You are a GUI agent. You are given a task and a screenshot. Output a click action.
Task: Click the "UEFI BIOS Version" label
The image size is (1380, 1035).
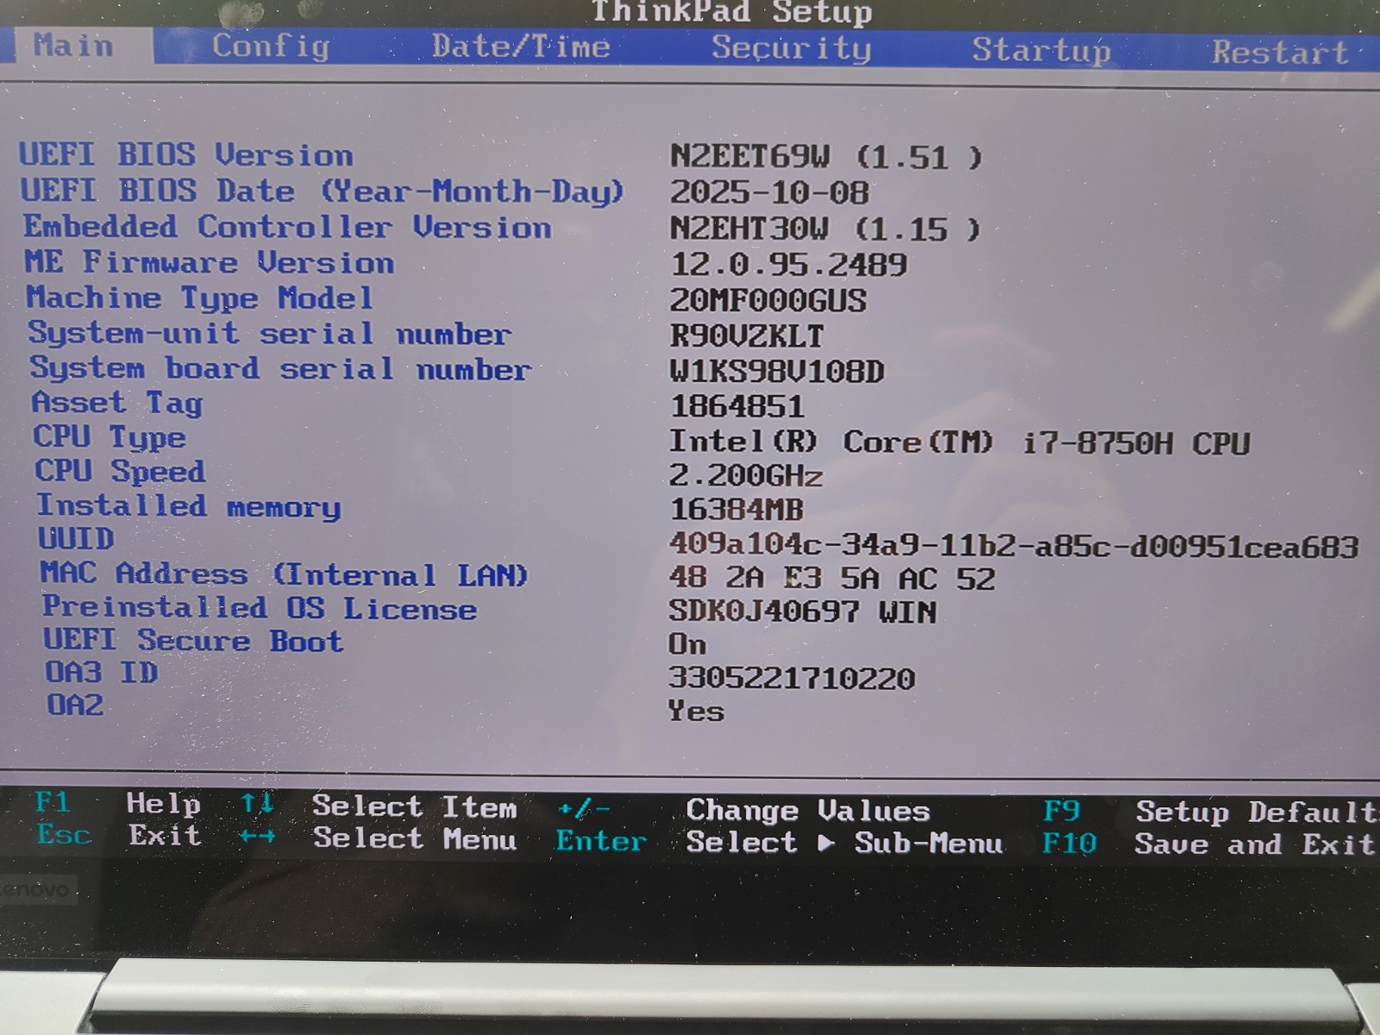186,155
